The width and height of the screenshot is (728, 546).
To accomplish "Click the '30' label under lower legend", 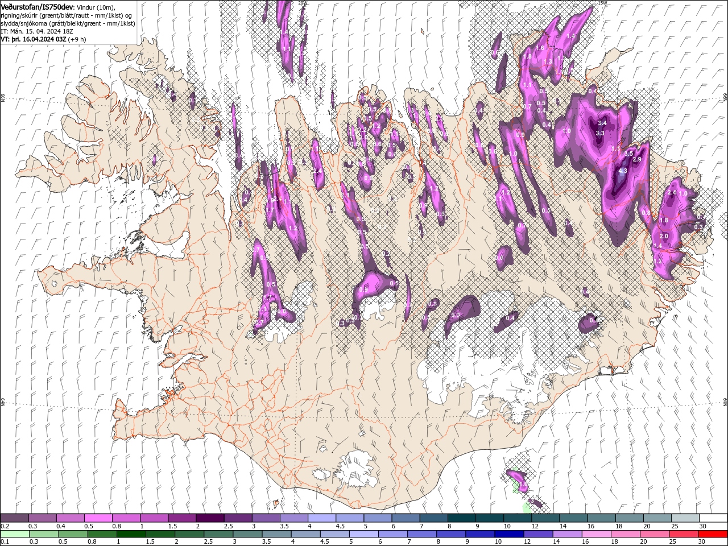I will click(702, 542).
